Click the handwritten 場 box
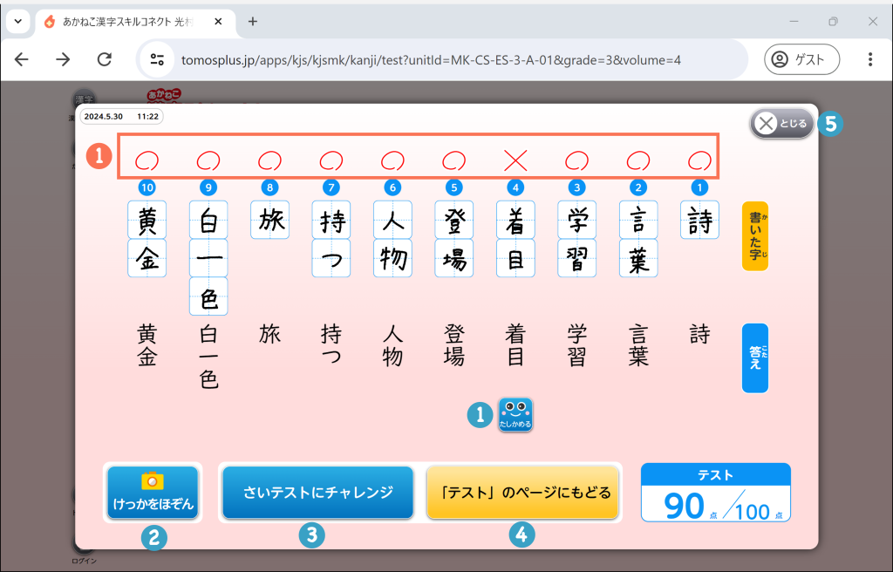 pyautogui.click(x=453, y=258)
